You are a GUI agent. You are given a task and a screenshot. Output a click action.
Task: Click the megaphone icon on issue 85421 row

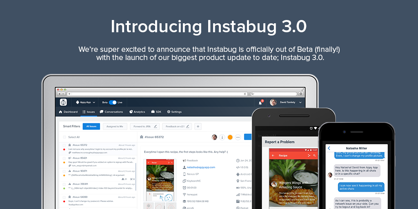click(x=69, y=158)
